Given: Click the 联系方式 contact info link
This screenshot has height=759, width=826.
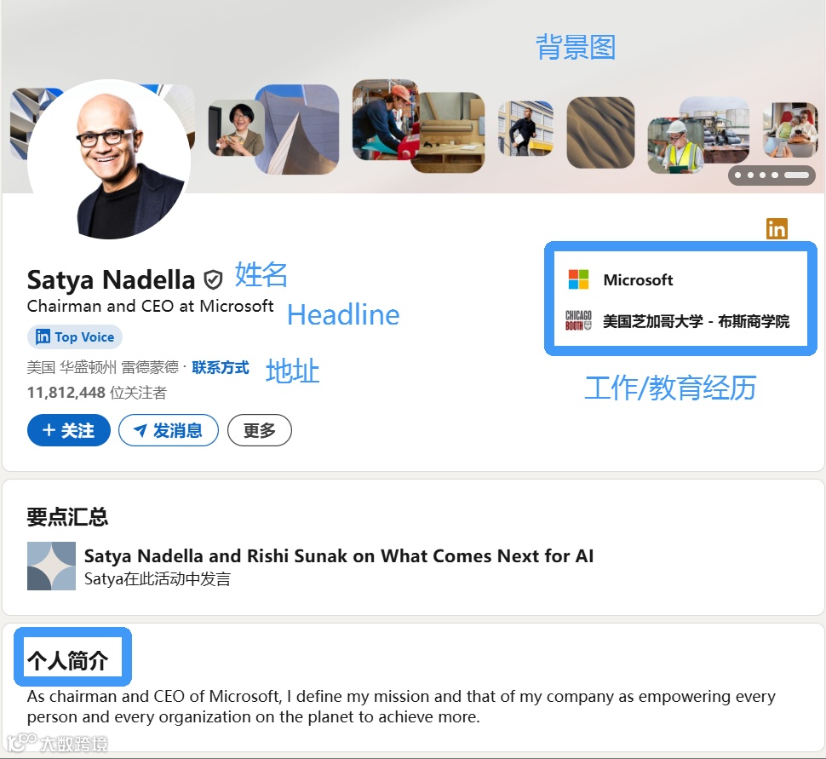Looking at the screenshot, I should (x=221, y=367).
